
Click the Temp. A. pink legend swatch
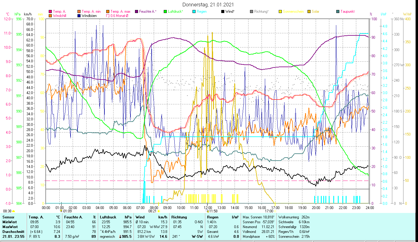click(x=50, y=12)
